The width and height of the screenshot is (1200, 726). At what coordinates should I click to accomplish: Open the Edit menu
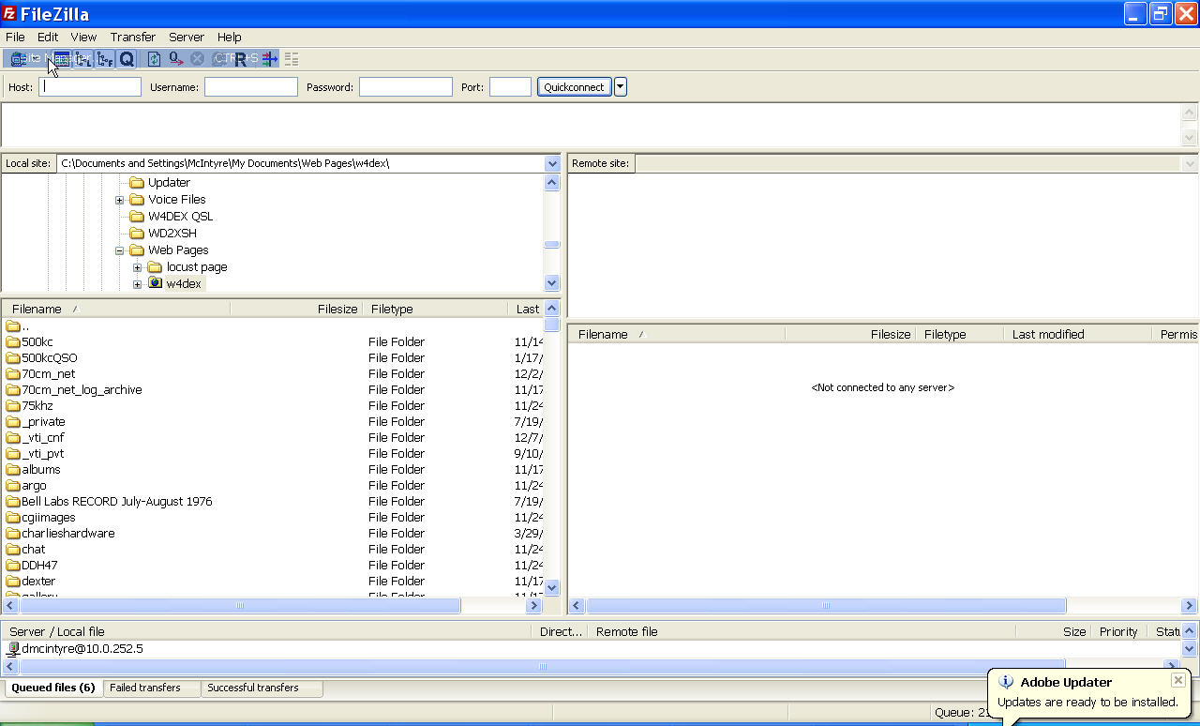point(48,37)
